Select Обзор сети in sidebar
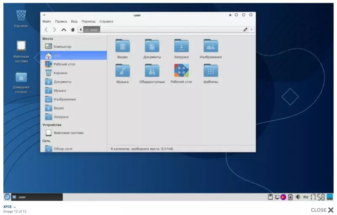Image resolution: width=337 pixels, height=215 pixels. click(x=62, y=149)
